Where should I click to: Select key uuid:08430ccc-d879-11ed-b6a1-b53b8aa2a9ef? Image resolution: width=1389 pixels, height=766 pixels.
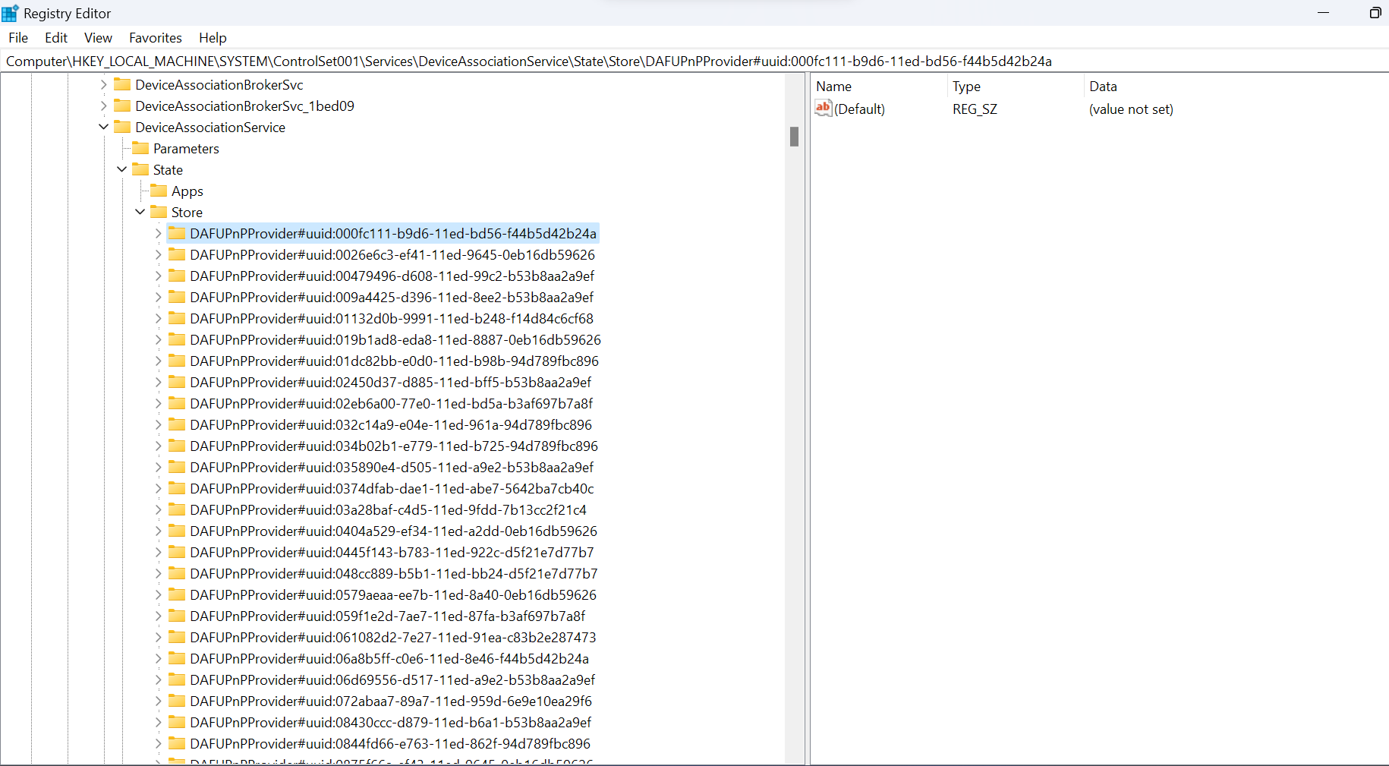[x=391, y=723]
